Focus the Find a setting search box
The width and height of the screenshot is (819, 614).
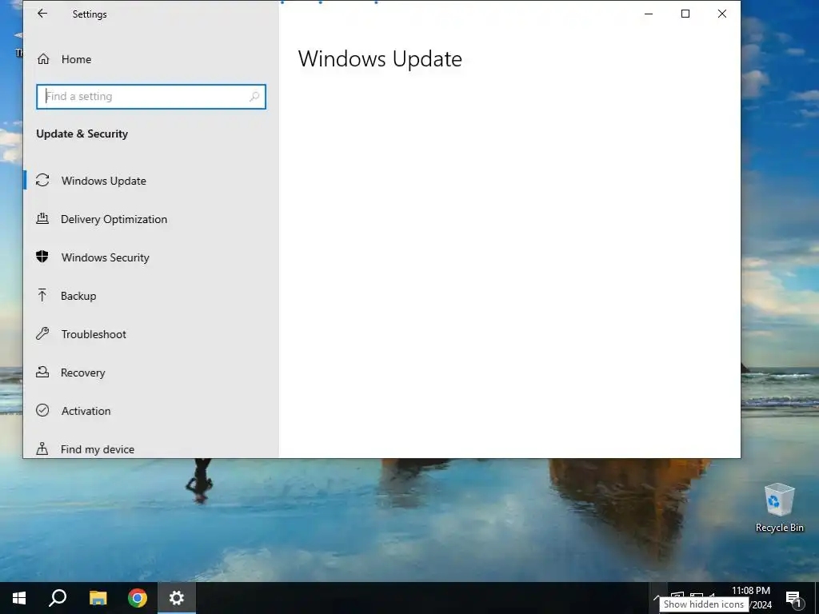(151, 97)
